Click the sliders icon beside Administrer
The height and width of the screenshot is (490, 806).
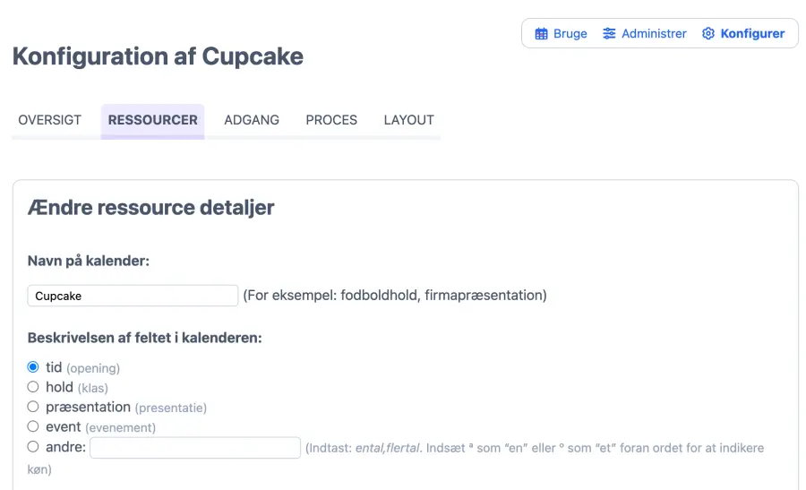pyautogui.click(x=609, y=34)
